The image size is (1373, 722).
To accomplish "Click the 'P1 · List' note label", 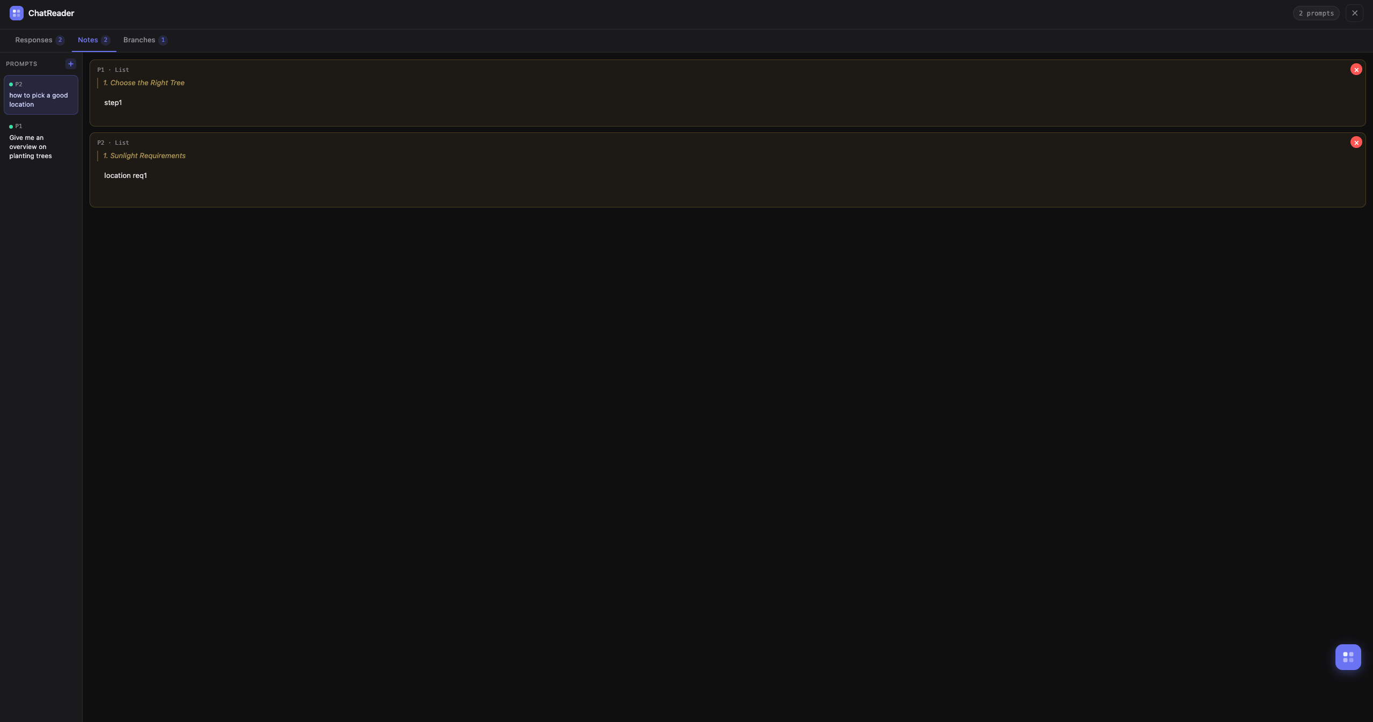I will click(113, 70).
